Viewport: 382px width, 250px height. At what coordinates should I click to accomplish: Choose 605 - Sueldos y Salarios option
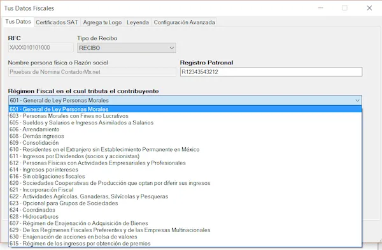[185, 122]
